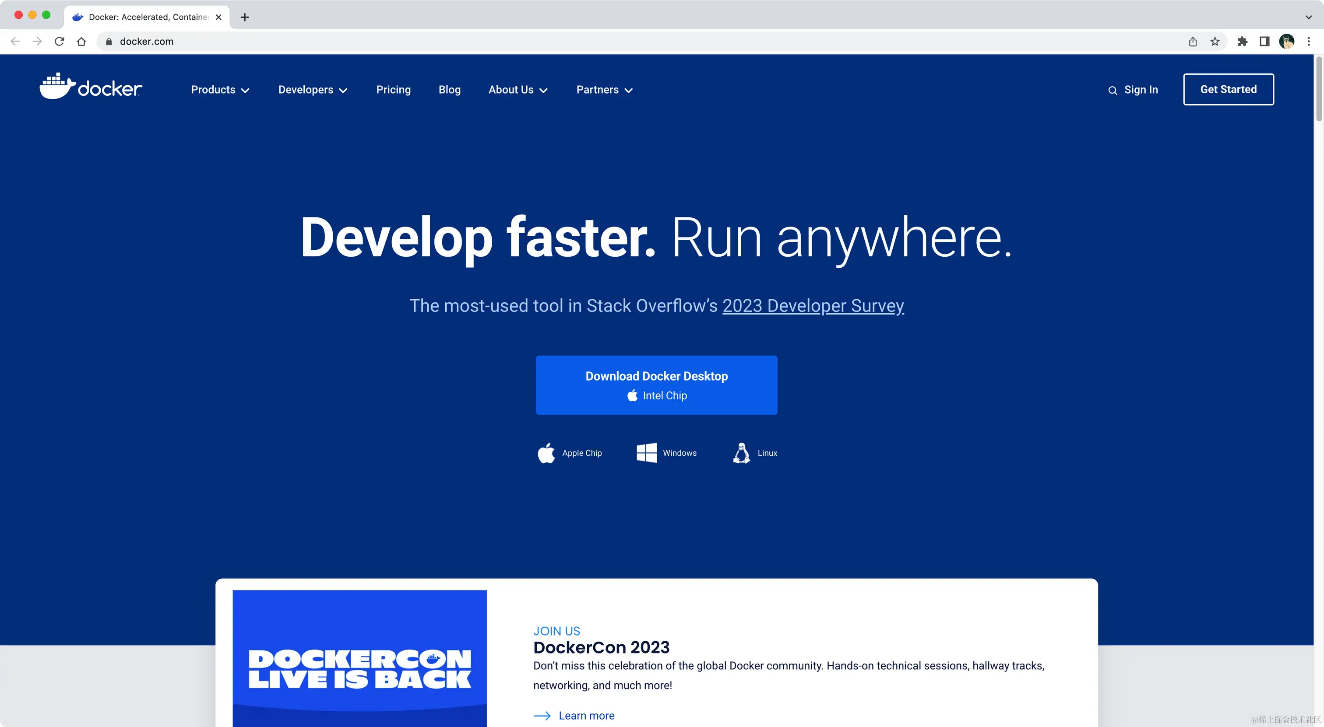
Task: Expand the Partners menu
Action: tap(605, 90)
